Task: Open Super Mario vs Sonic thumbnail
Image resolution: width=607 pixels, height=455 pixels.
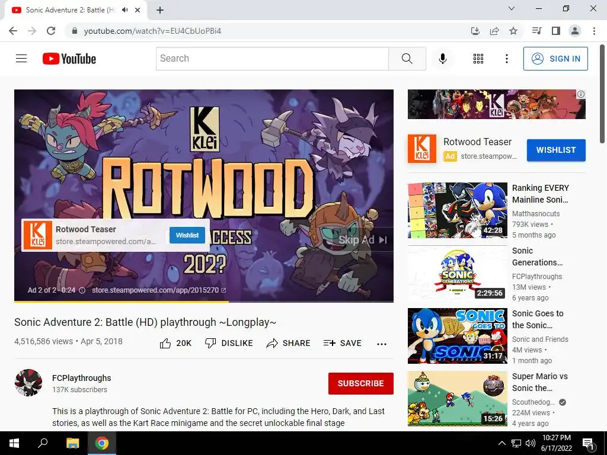Action: (x=457, y=399)
